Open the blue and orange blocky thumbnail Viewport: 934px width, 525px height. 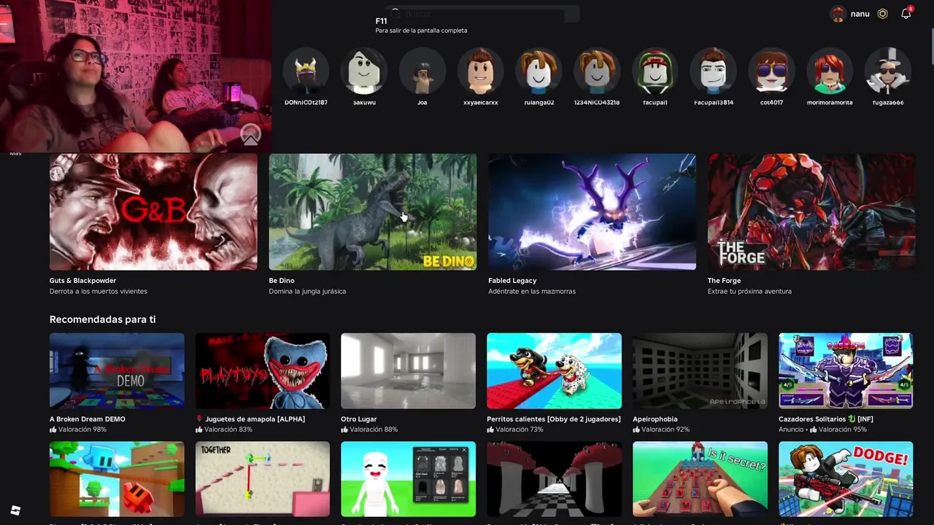click(117, 478)
